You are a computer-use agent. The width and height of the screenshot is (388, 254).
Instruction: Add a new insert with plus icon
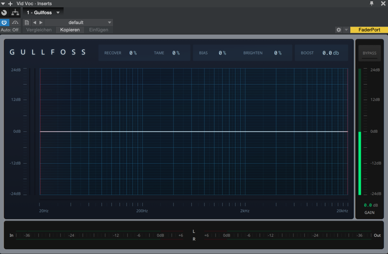10,4
